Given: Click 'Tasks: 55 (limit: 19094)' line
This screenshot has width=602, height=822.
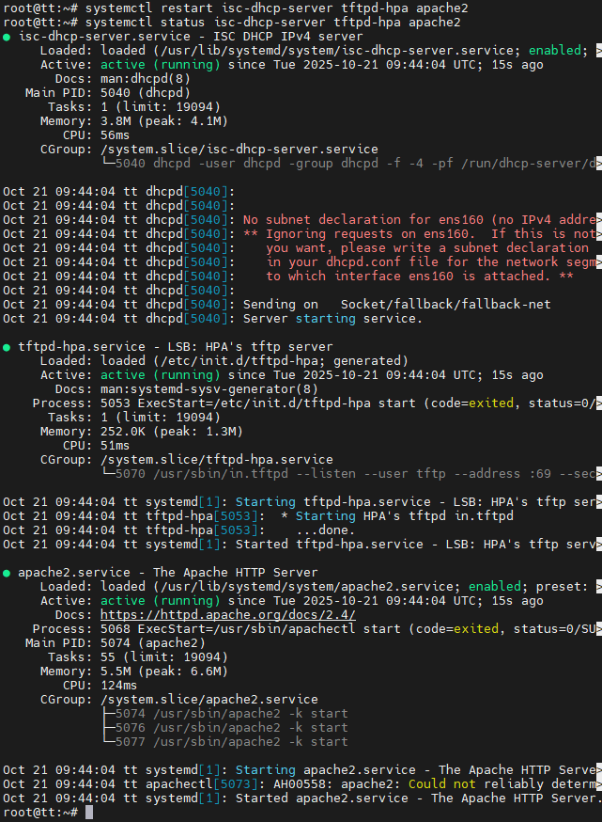Looking at the screenshot, I should [x=138, y=656].
